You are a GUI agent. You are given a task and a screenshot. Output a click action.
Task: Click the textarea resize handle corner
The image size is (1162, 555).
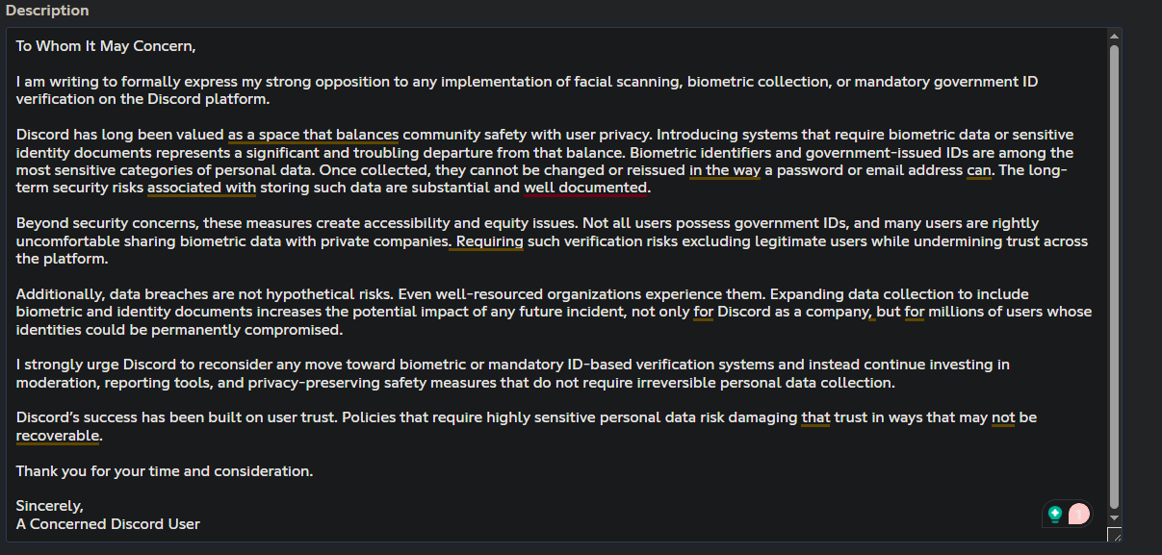[x=1114, y=535]
